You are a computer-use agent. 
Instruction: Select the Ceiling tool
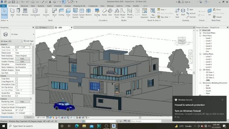tap(61, 12)
